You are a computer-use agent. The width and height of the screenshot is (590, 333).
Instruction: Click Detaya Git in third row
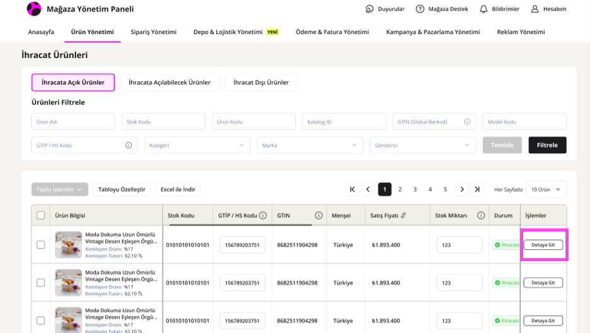tap(543, 320)
